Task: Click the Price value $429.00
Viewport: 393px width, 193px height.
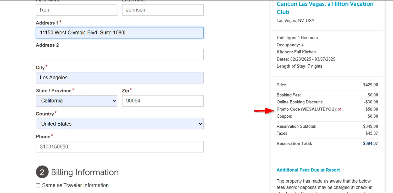Action: pyautogui.click(x=370, y=85)
